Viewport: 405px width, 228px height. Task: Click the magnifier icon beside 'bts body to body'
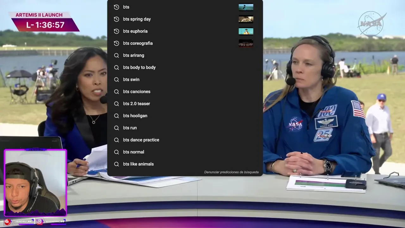(x=116, y=67)
